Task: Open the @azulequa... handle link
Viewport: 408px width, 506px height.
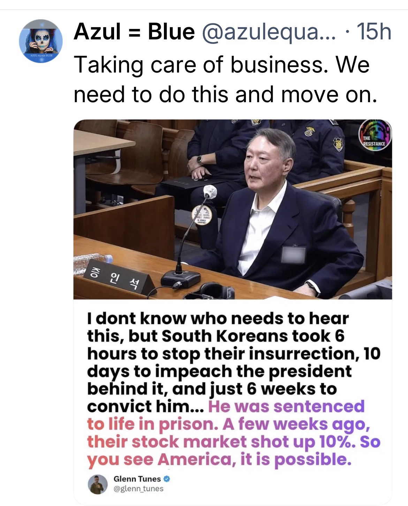Action: 266,33
